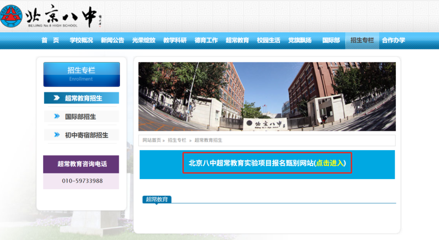Viewport: 439px width, 240px height.
Task: Select the 超常教育 section tab
Action: pos(157,199)
